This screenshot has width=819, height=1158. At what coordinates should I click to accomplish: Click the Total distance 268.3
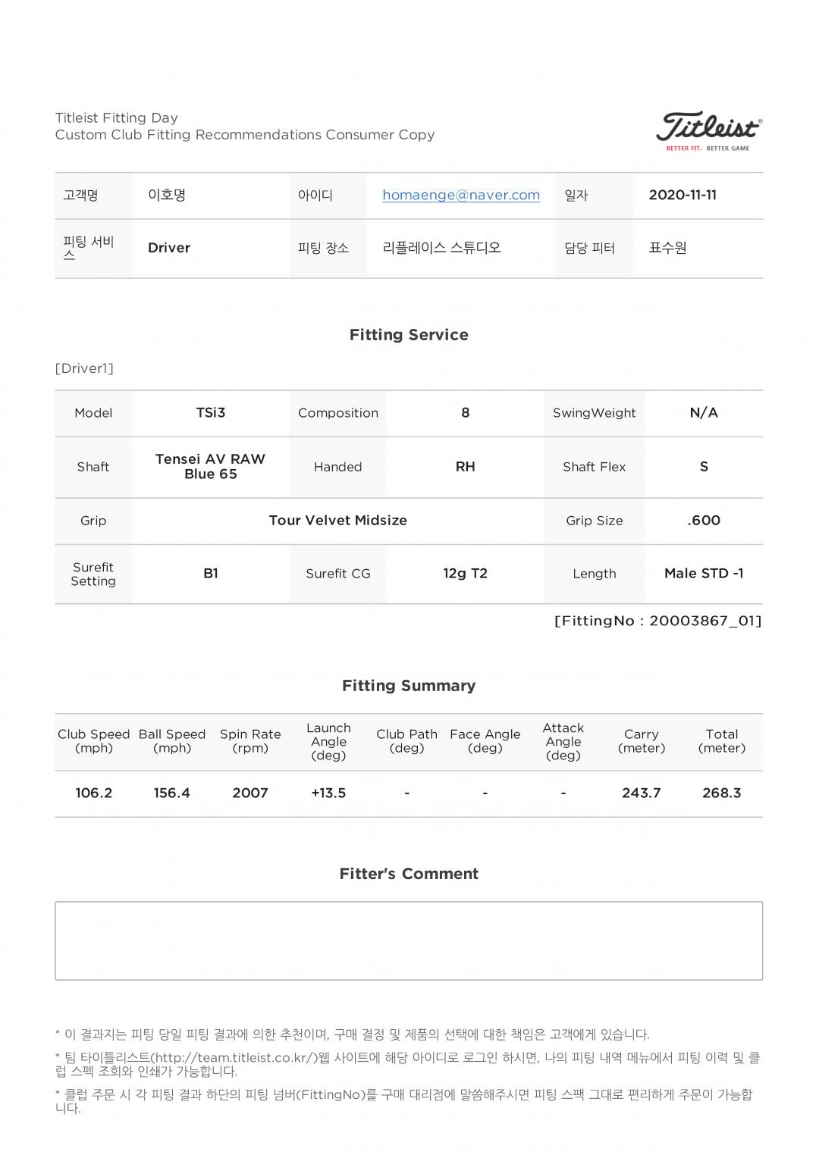[x=722, y=793]
